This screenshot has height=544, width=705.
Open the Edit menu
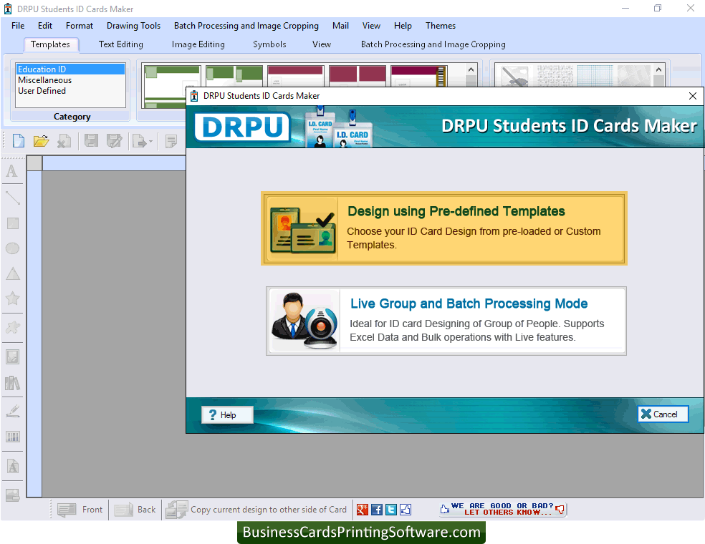[45, 26]
